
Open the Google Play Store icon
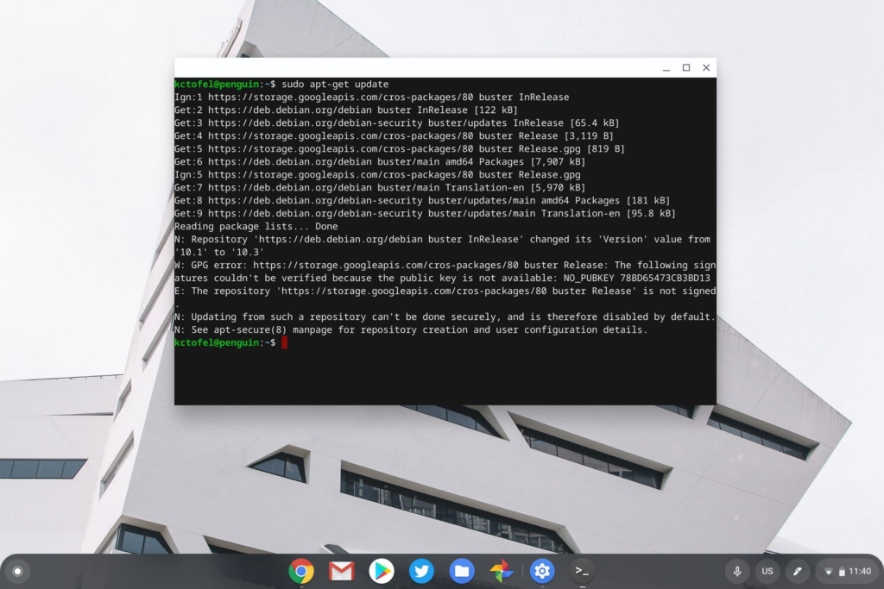tap(381, 571)
